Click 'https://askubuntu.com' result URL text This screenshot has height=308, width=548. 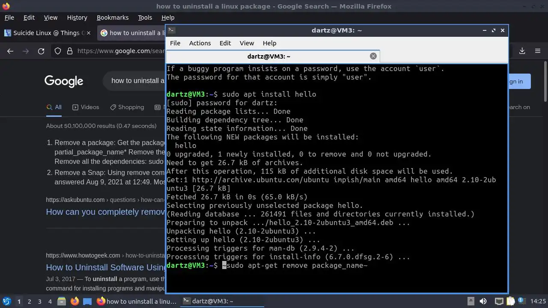pos(75,200)
